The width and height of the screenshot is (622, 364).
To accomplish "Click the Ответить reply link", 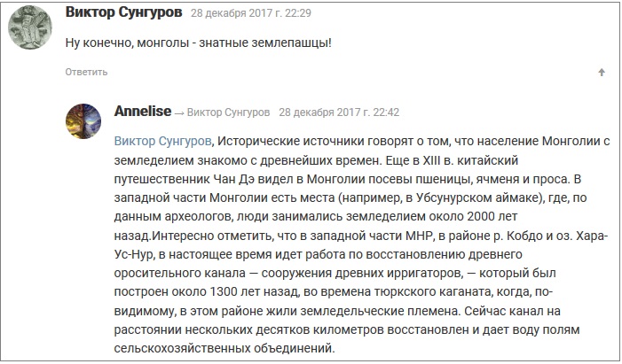I will [x=86, y=72].
